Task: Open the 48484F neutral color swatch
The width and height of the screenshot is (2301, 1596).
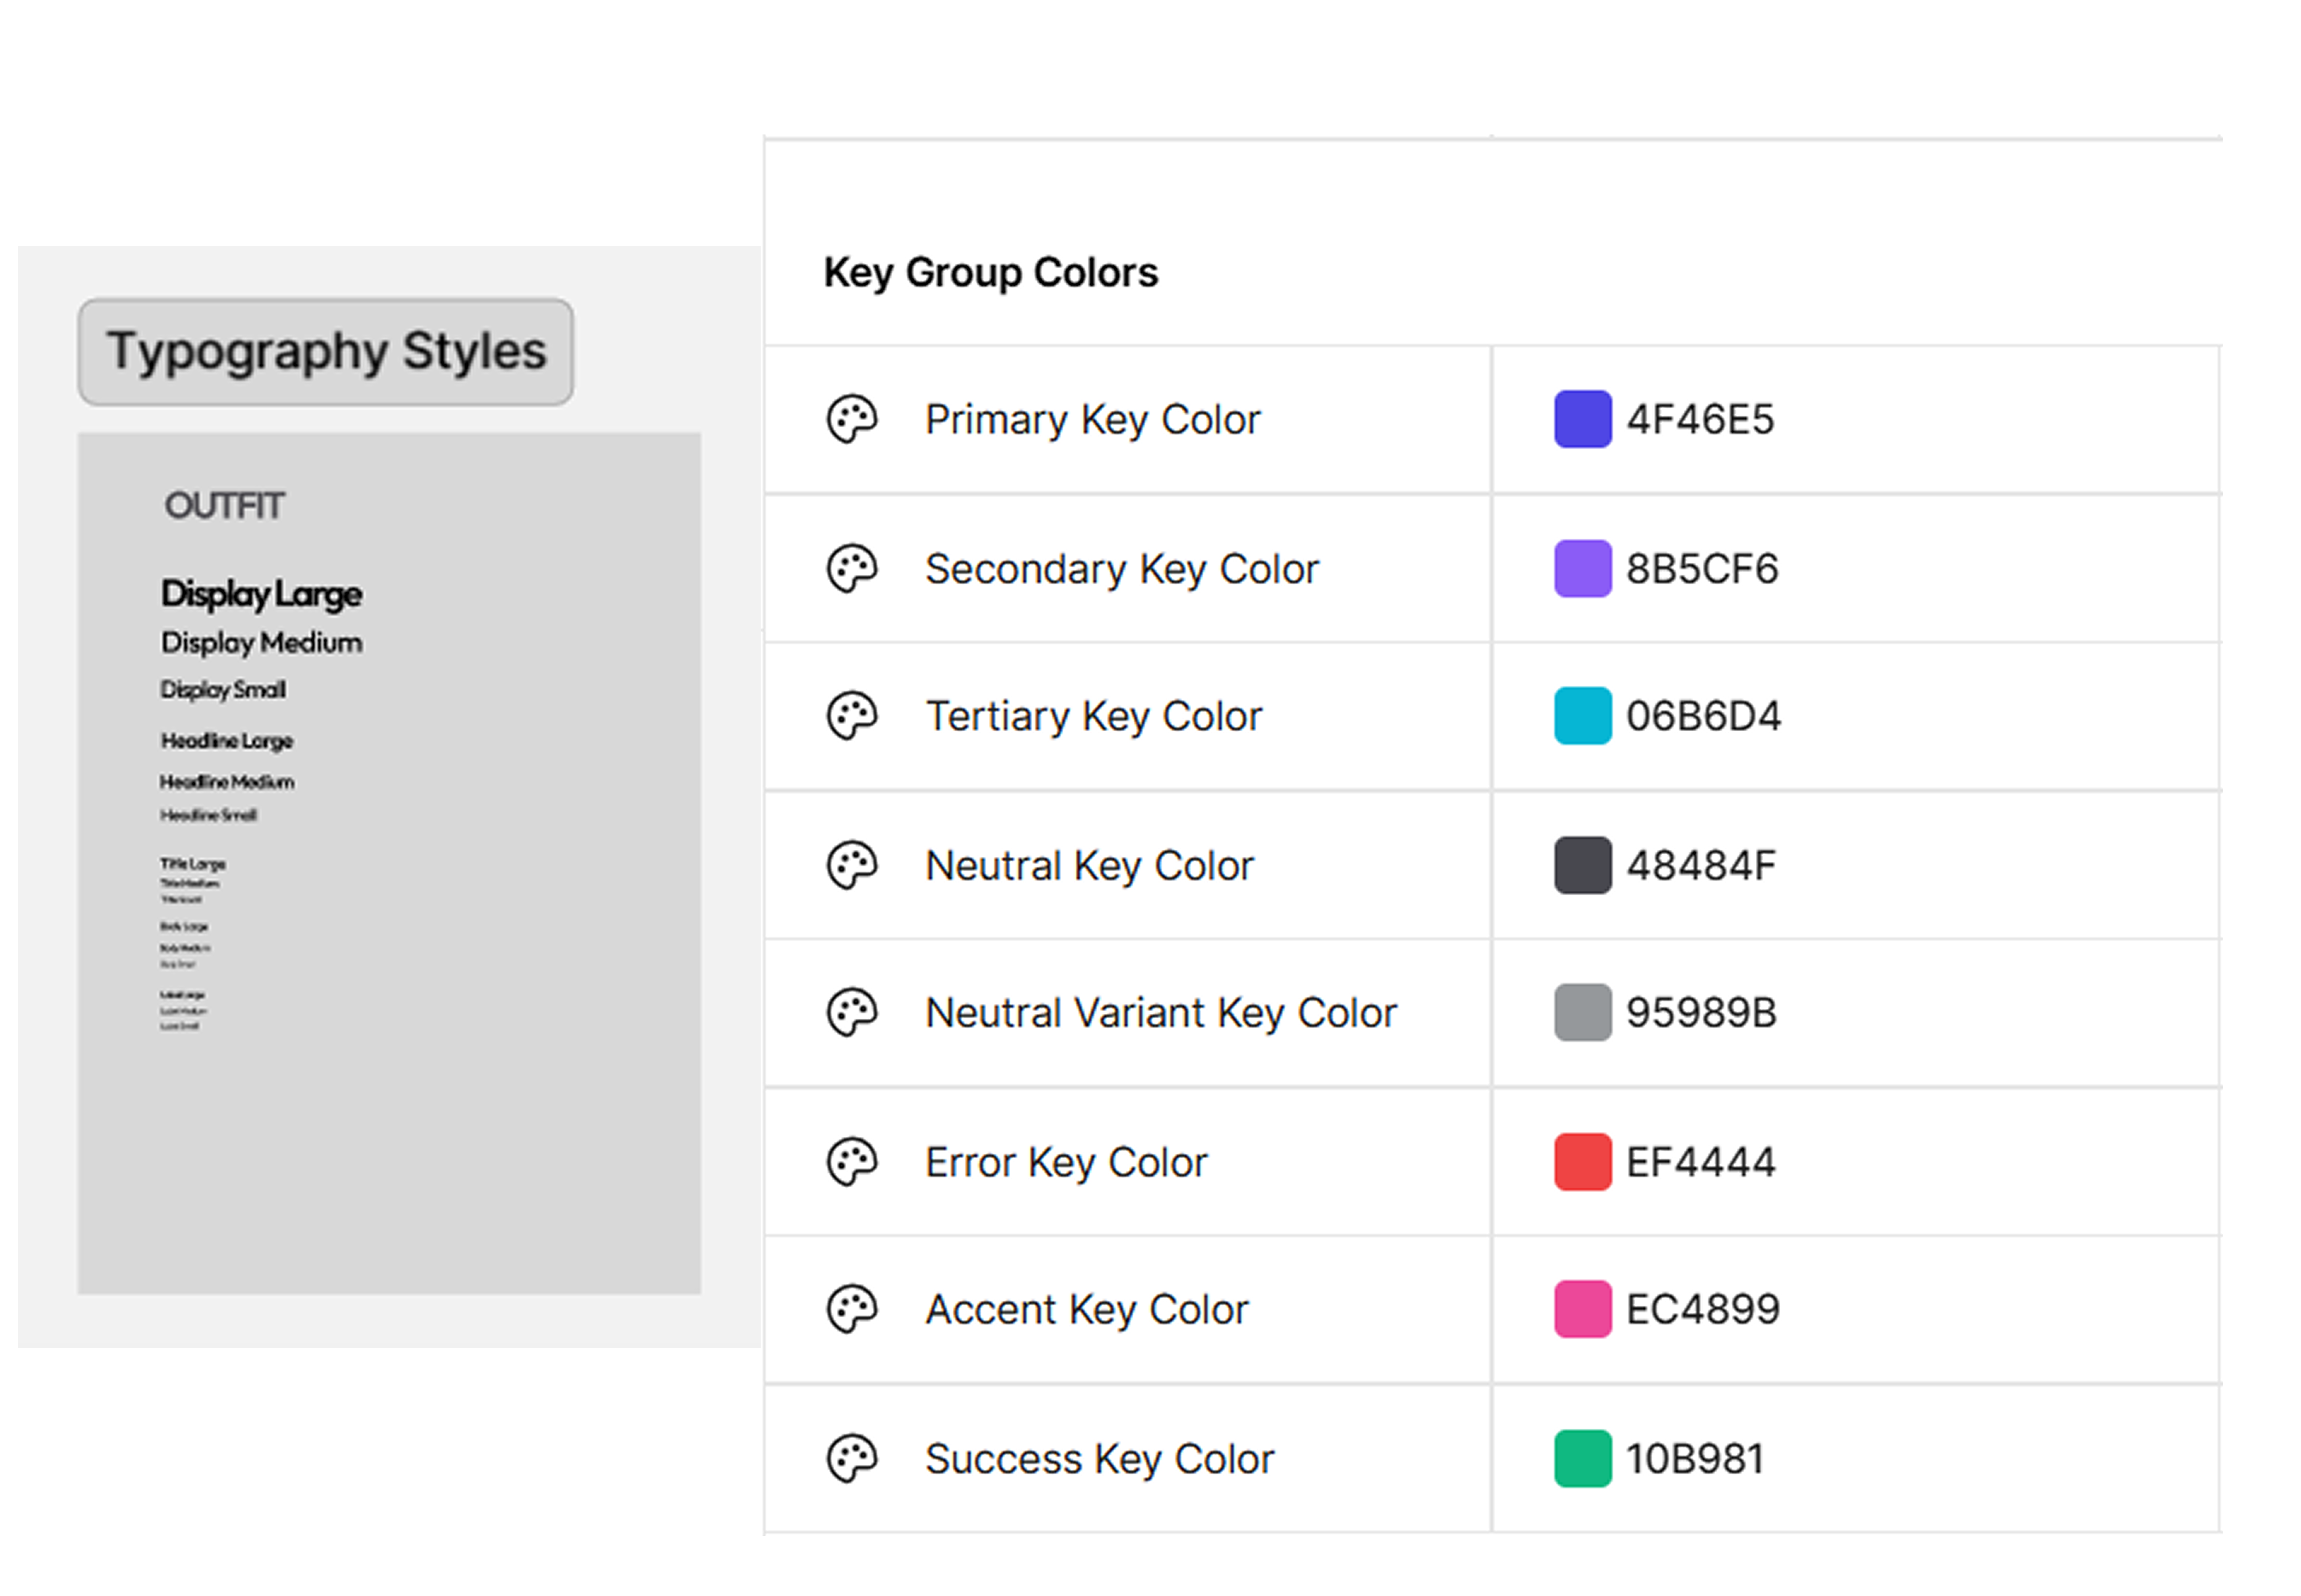Action: click(x=1583, y=865)
